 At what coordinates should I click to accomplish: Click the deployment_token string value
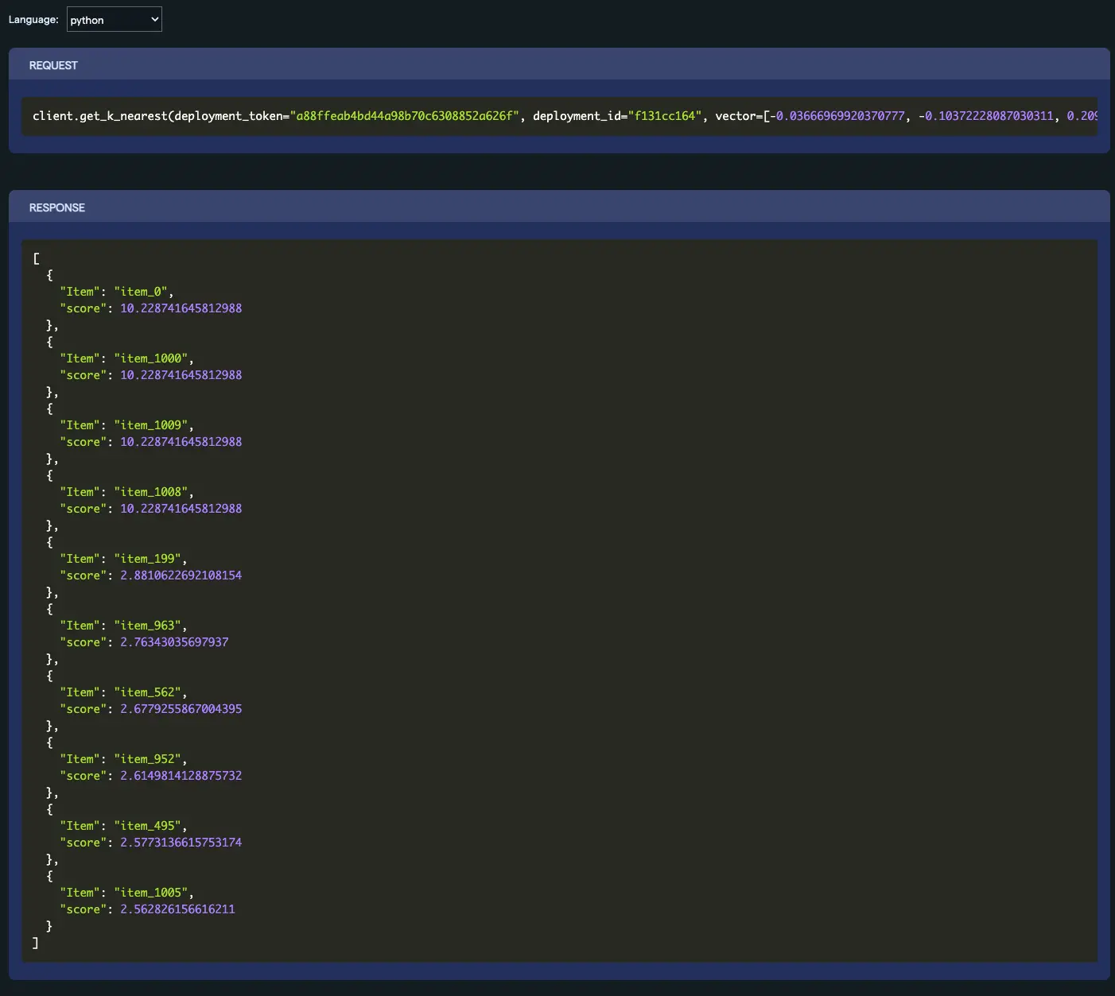[405, 116]
